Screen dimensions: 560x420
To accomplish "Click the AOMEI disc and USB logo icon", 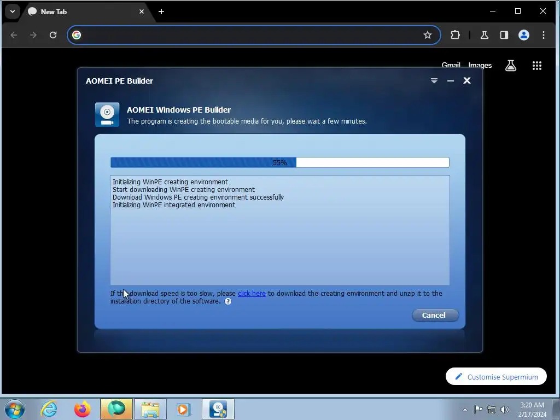I will click(107, 115).
